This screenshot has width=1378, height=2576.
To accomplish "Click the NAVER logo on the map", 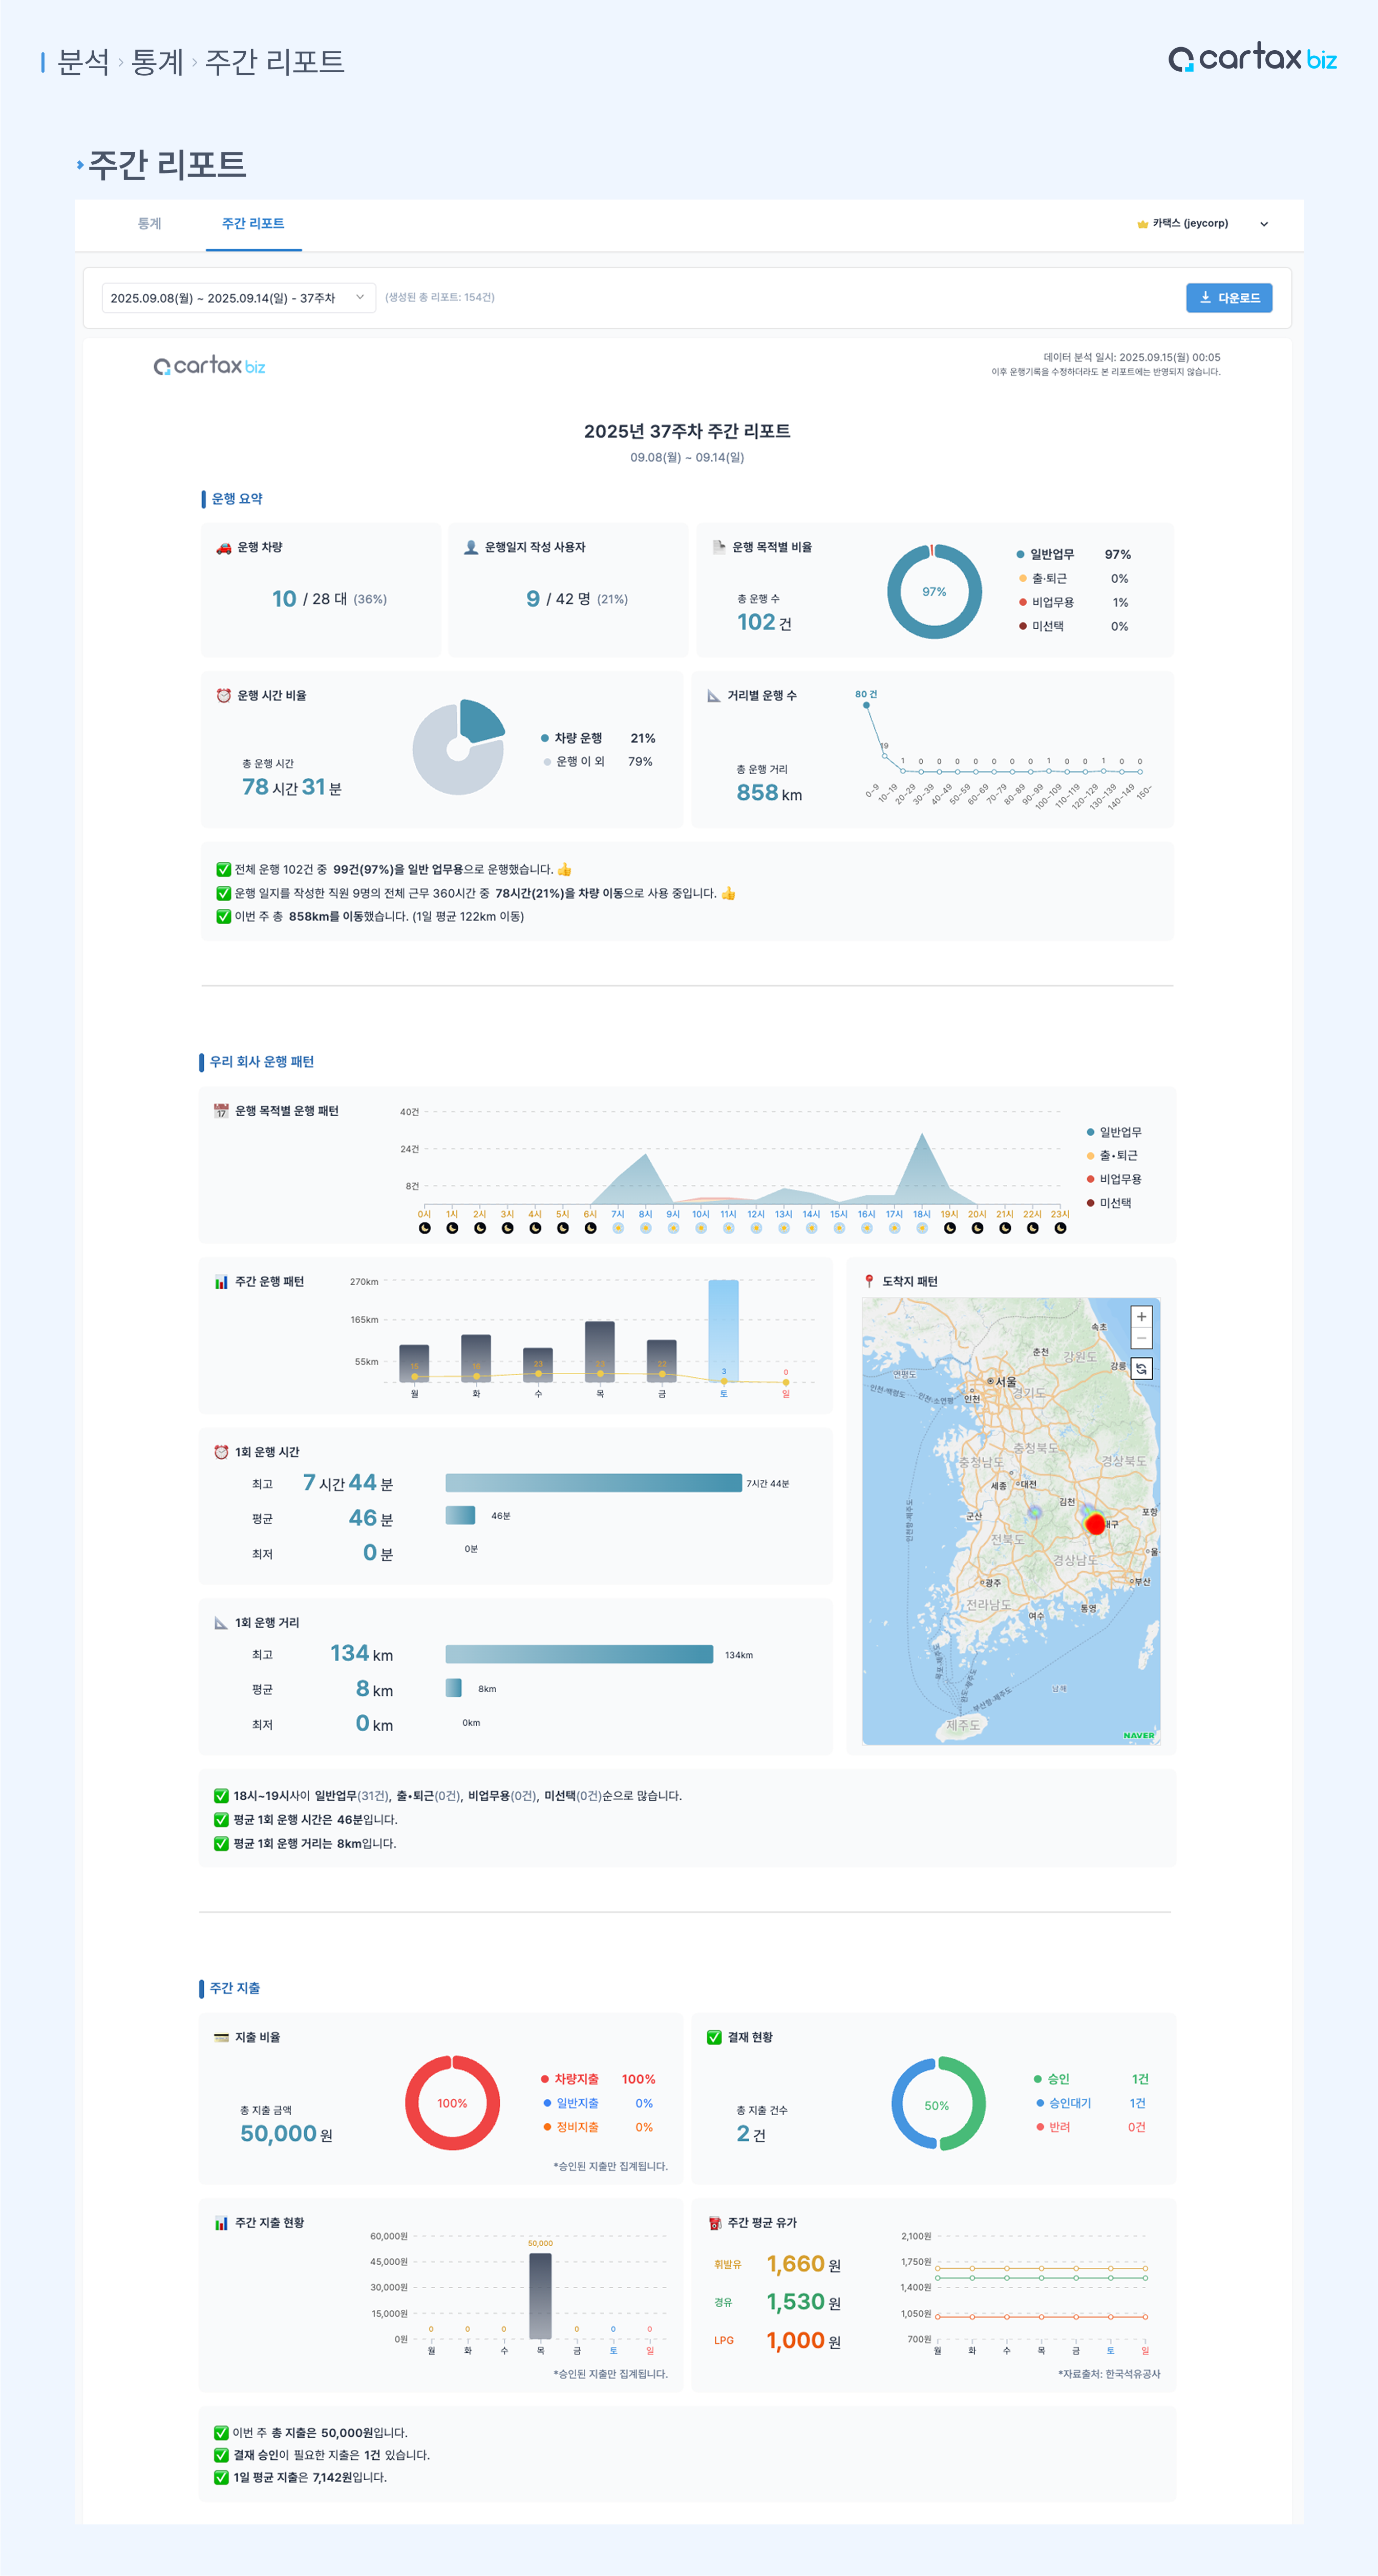I will click(1138, 1735).
